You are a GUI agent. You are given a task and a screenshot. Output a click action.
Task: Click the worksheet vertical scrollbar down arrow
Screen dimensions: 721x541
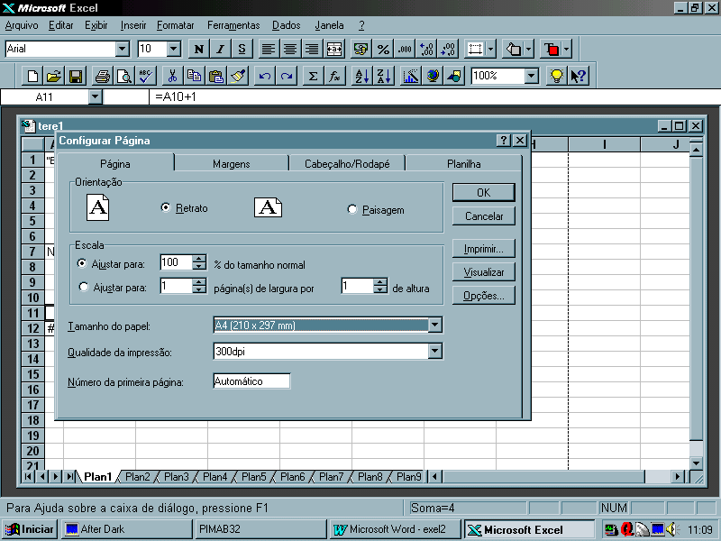[x=696, y=463]
